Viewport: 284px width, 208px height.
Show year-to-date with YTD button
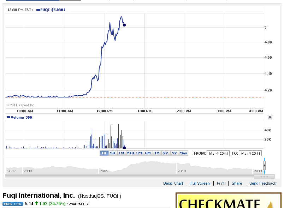pyautogui.click(x=130, y=153)
